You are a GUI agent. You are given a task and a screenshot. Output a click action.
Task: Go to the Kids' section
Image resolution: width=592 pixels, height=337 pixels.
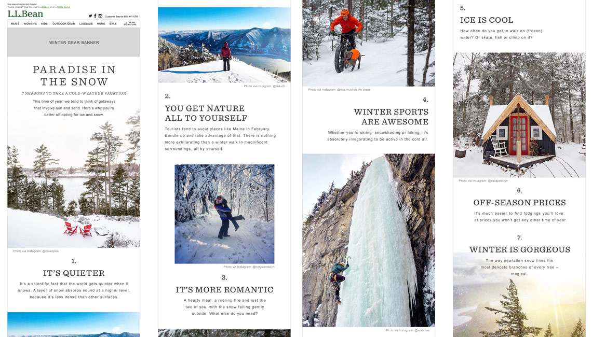coord(45,24)
